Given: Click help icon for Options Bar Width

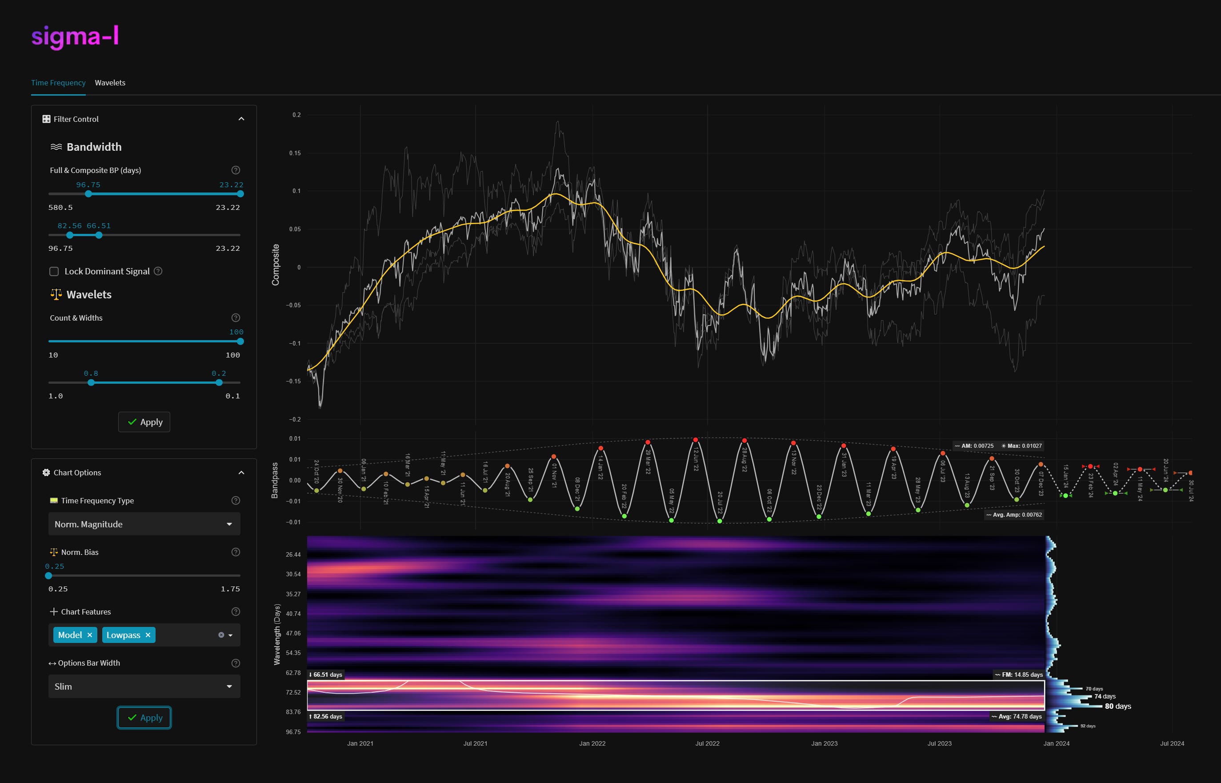Looking at the screenshot, I should [235, 663].
